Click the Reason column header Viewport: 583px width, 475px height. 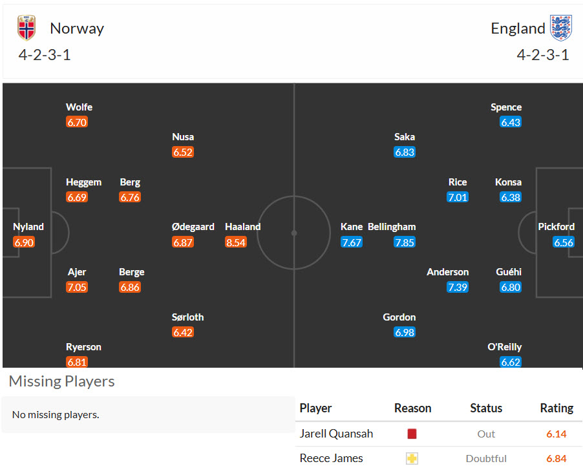(413, 408)
